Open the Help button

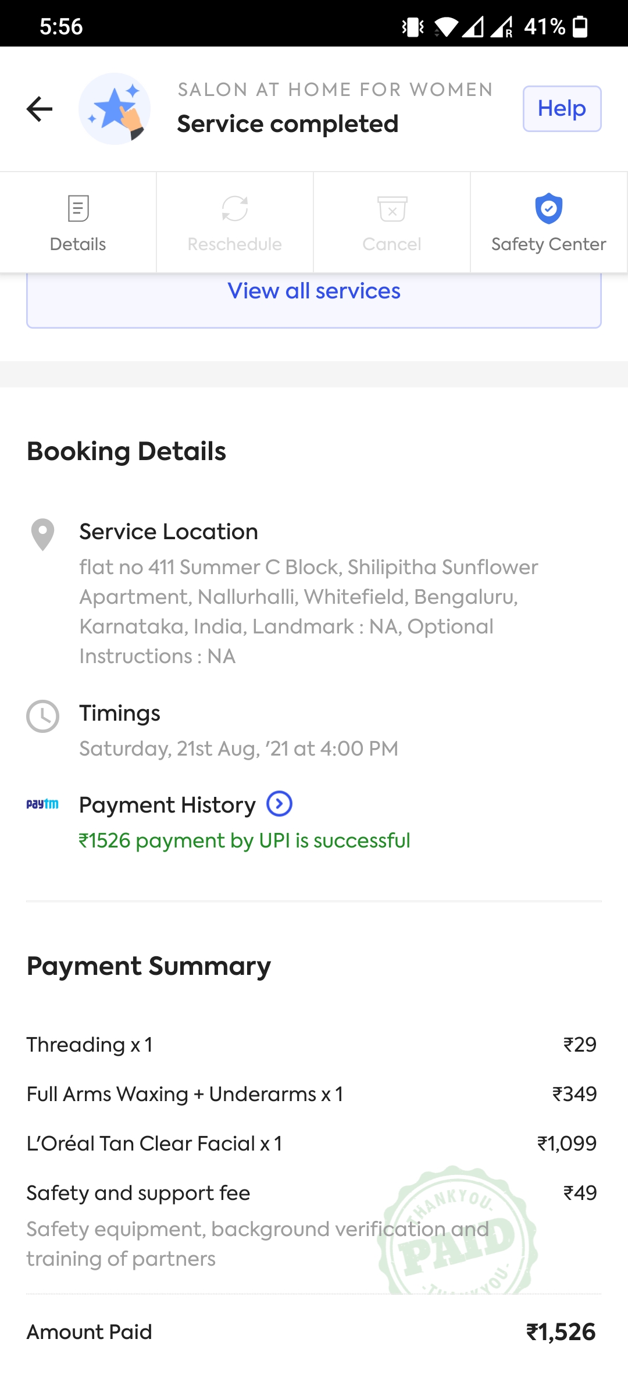pyautogui.click(x=562, y=109)
